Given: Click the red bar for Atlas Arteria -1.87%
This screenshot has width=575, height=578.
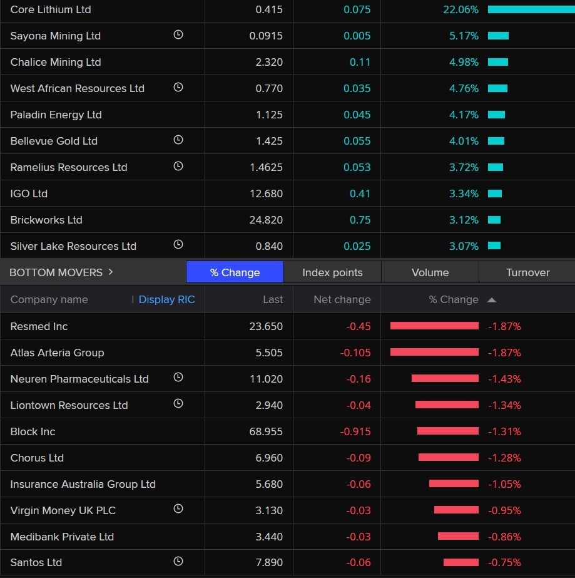Looking at the screenshot, I should [x=435, y=353].
